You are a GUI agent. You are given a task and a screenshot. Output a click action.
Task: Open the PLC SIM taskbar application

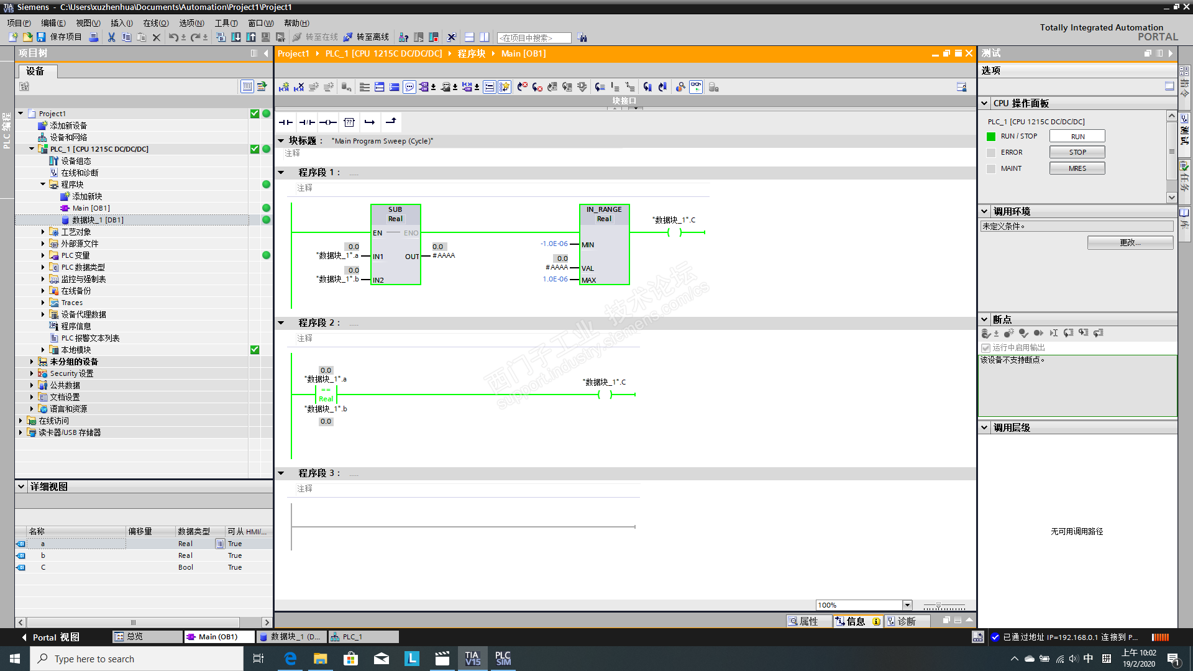503,659
